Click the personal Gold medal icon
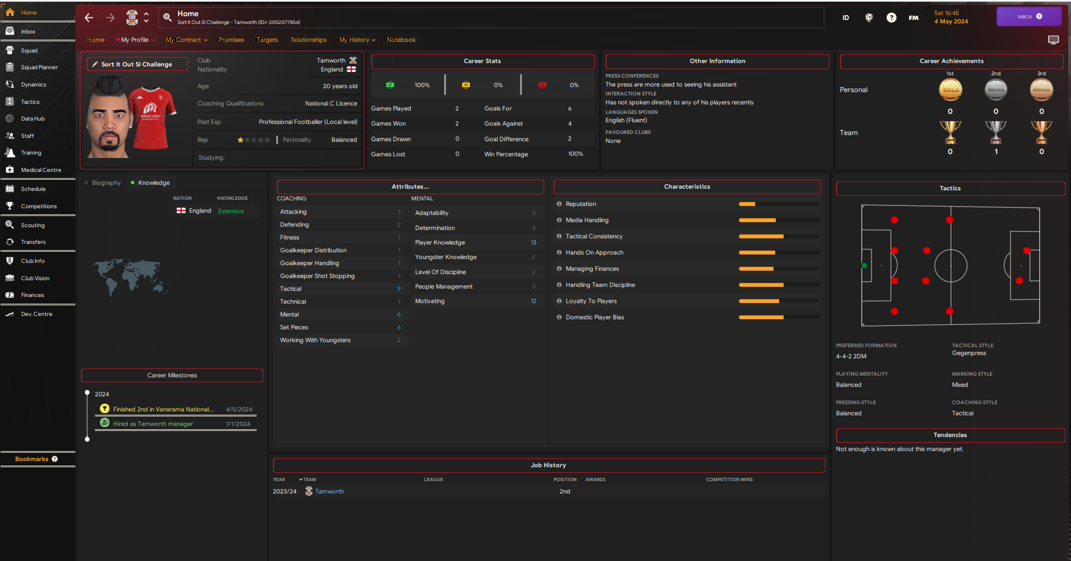The image size is (1071, 561). click(x=950, y=89)
